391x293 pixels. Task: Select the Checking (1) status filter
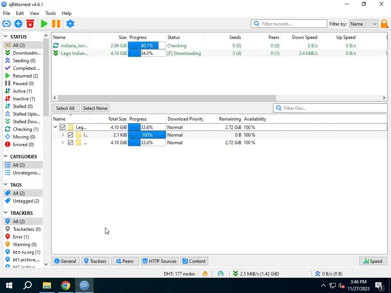pyautogui.click(x=23, y=129)
